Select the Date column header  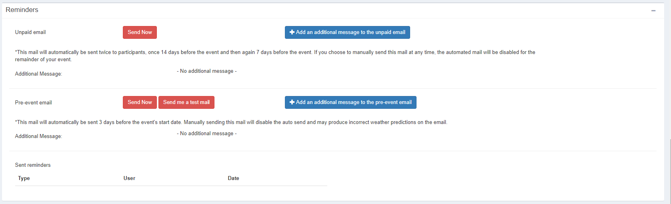pos(234,178)
